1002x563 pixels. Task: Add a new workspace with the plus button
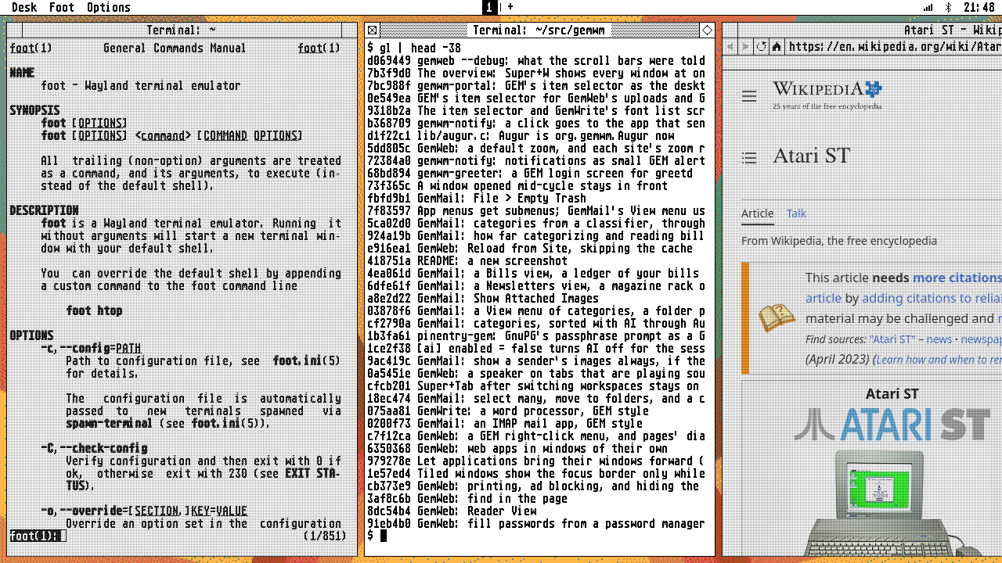(x=510, y=7)
